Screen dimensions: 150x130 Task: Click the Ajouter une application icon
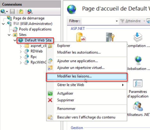coord(50,61)
